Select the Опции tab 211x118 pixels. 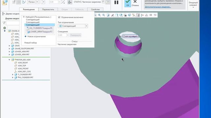click(65, 10)
